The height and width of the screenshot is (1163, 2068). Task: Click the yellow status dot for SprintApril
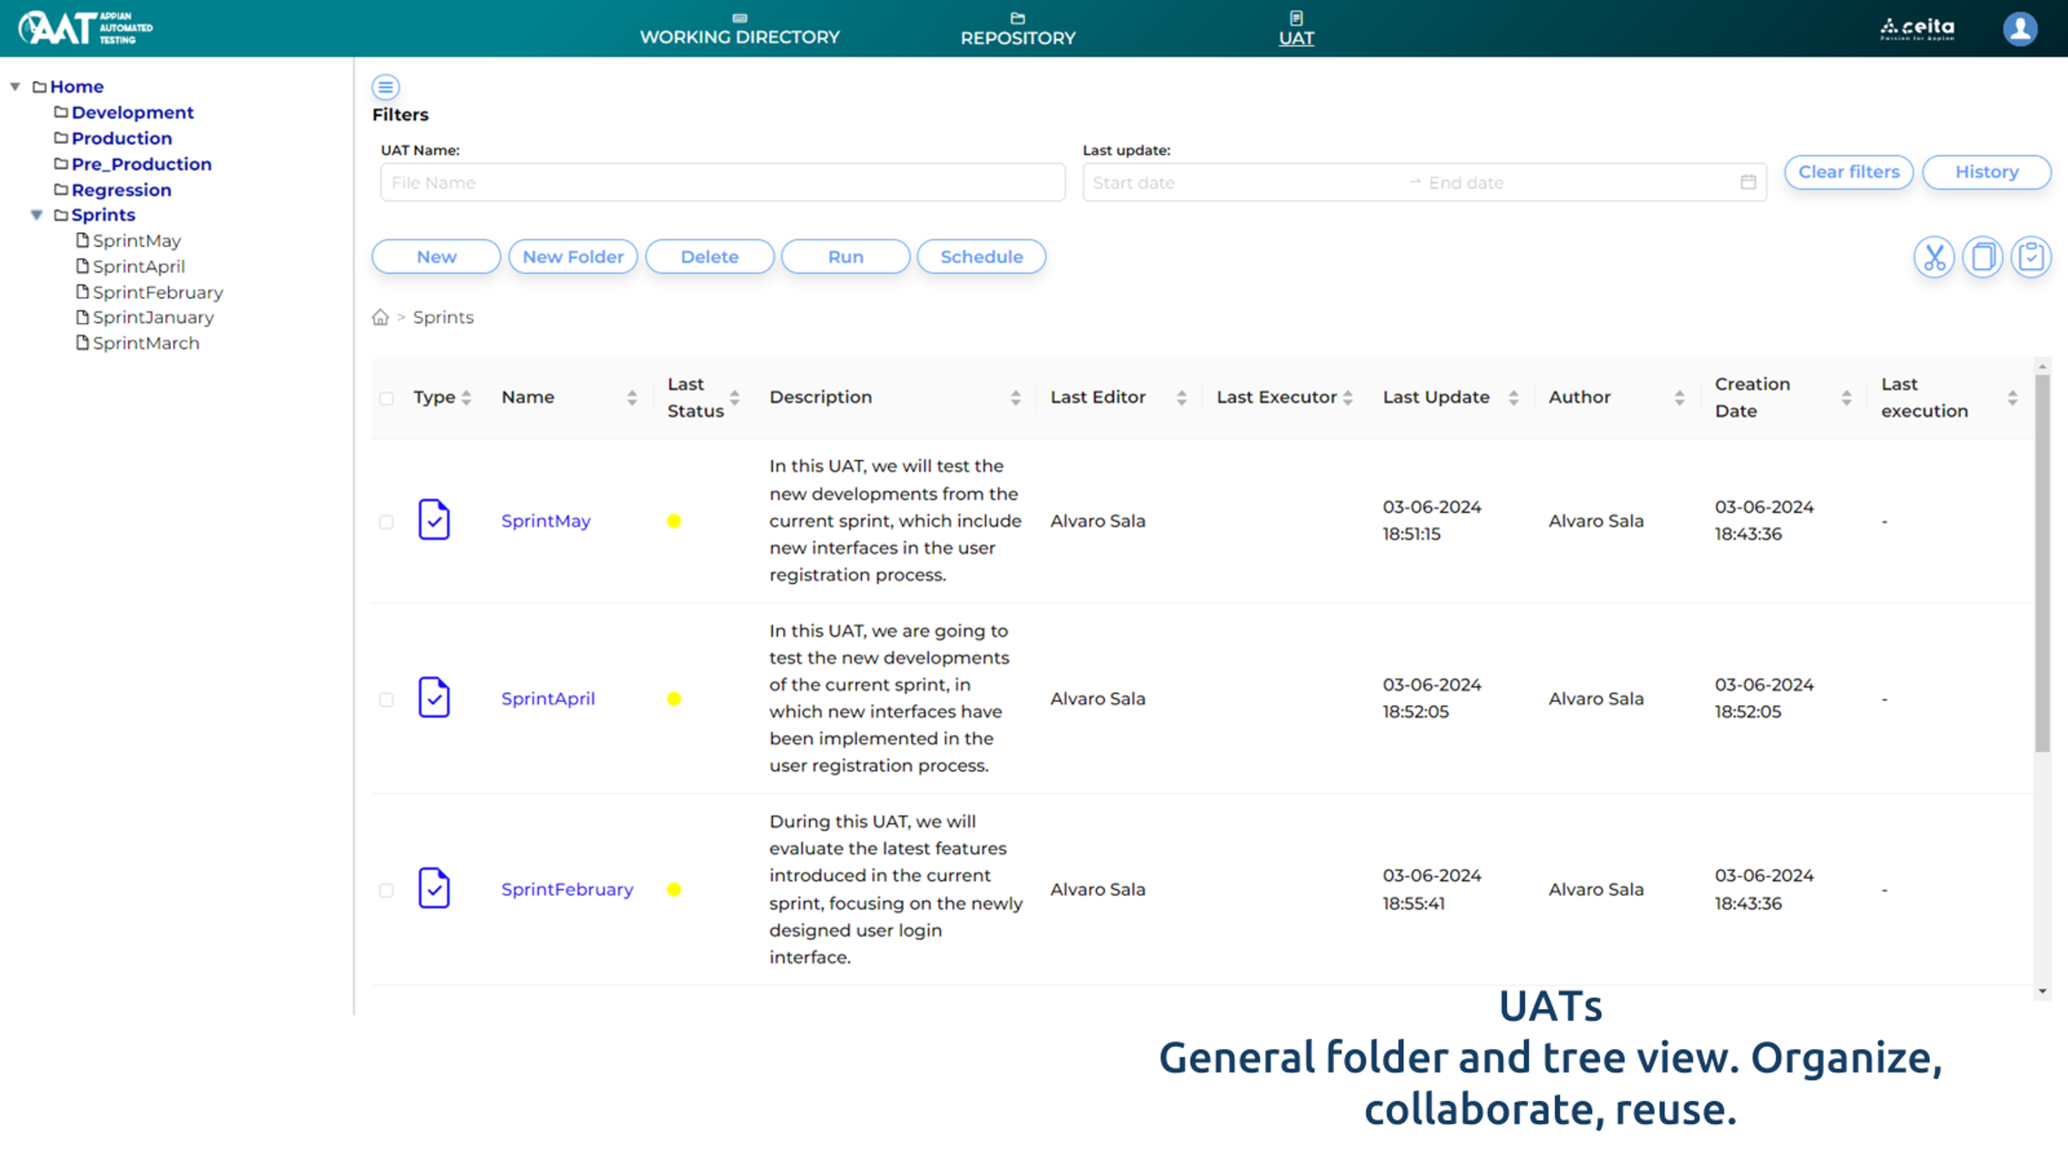click(x=674, y=699)
